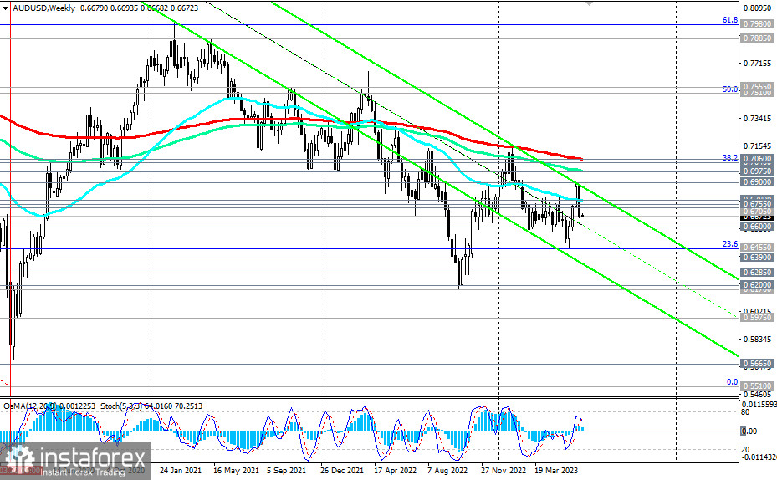
Task: Click the black current price label on the price axis
Action: [757, 217]
